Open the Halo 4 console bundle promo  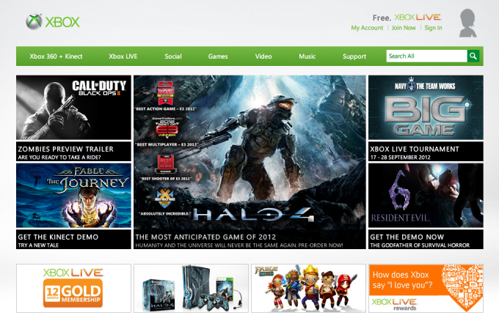(191, 288)
